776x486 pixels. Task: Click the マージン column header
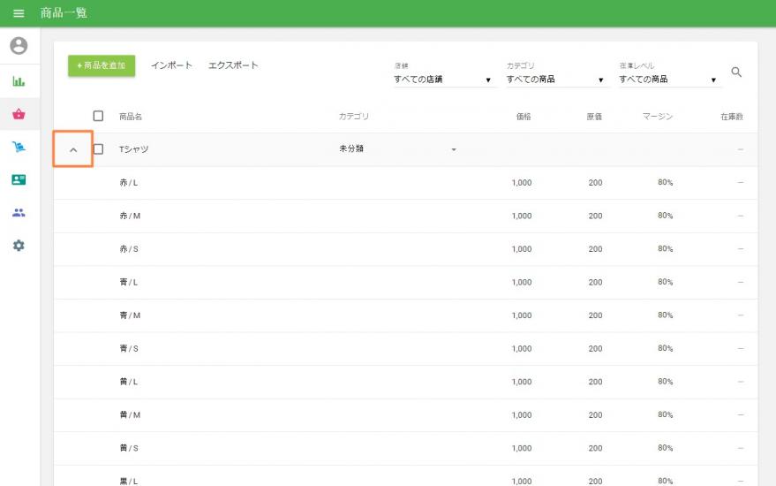[x=658, y=117]
